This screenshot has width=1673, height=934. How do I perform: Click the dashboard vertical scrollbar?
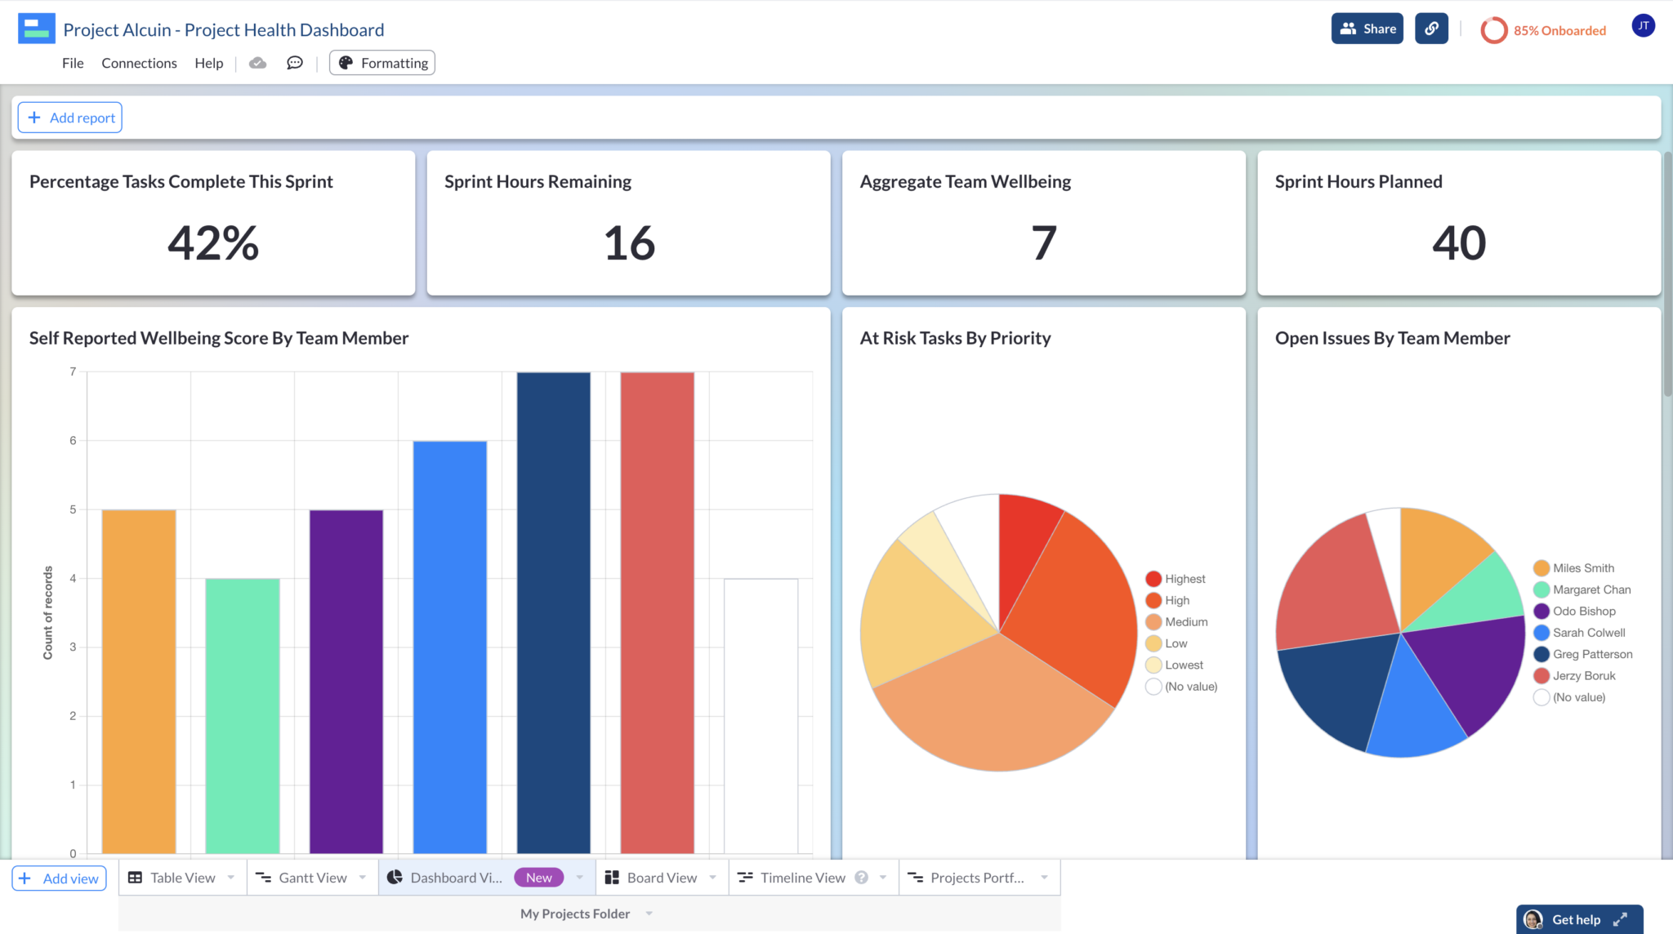click(x=1667, y=274)
